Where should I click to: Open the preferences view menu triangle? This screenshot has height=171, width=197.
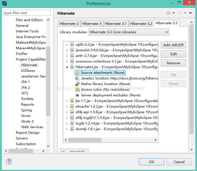tap(191, 13)
